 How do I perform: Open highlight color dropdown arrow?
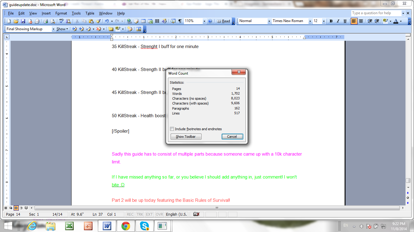coord(390,21)
